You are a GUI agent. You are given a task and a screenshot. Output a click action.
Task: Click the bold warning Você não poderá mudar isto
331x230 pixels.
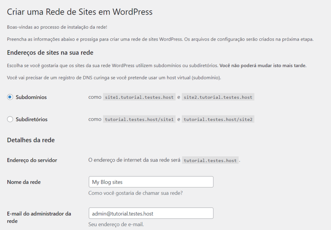tap(263, 65)
